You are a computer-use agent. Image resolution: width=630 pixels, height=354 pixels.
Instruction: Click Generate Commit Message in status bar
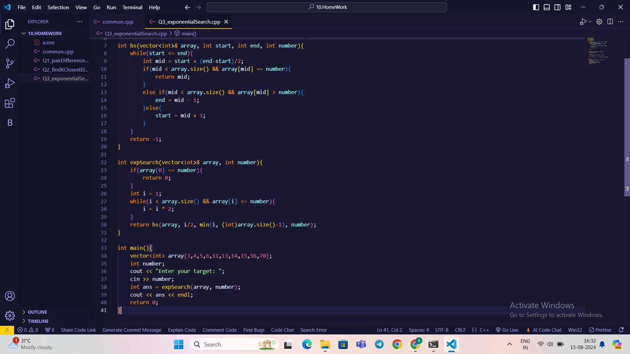click(132, 330)
